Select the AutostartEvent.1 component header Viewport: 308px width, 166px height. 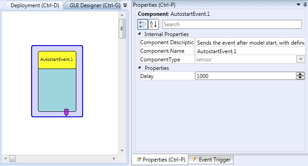point(57,60)
